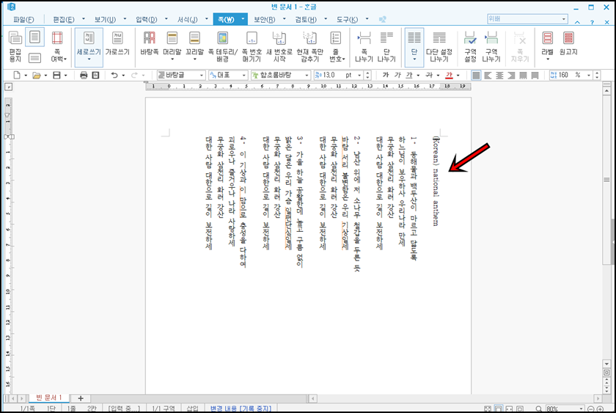Click 현재 쪽만 감추기 icon
Viewport: 616px width, 413px height.
tap(310, 46)
